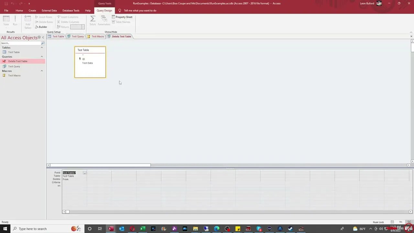Screen dimensions: 414x233
Task: Toggle the Totals row
Action: tap(93, 20)
